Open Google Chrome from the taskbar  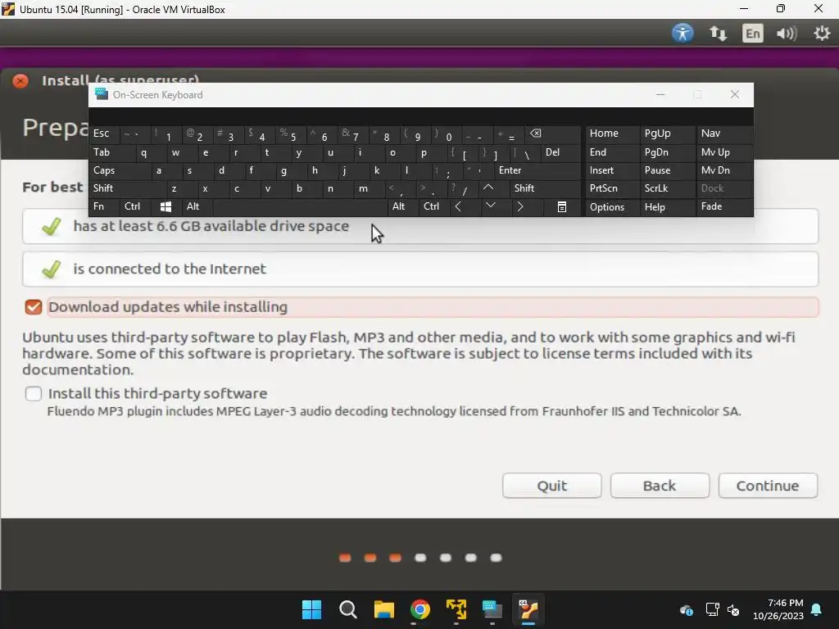(x=420, y=609)
